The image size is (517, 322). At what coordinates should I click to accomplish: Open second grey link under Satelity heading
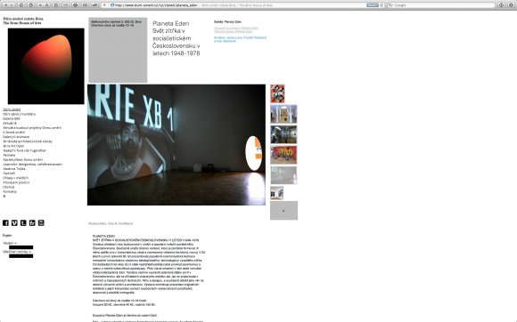234,32
